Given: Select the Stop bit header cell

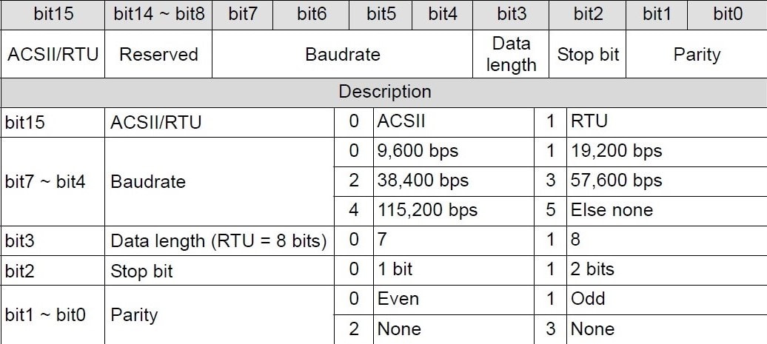Looking at the screenshot, I should click(x=588, y=54).
